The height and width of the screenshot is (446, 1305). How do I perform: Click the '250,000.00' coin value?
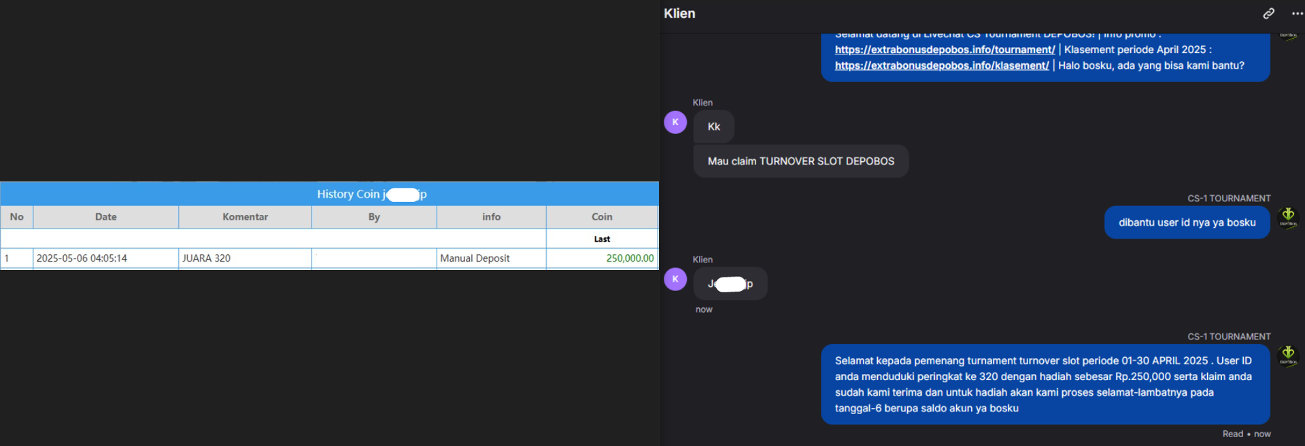pos(630,258)
